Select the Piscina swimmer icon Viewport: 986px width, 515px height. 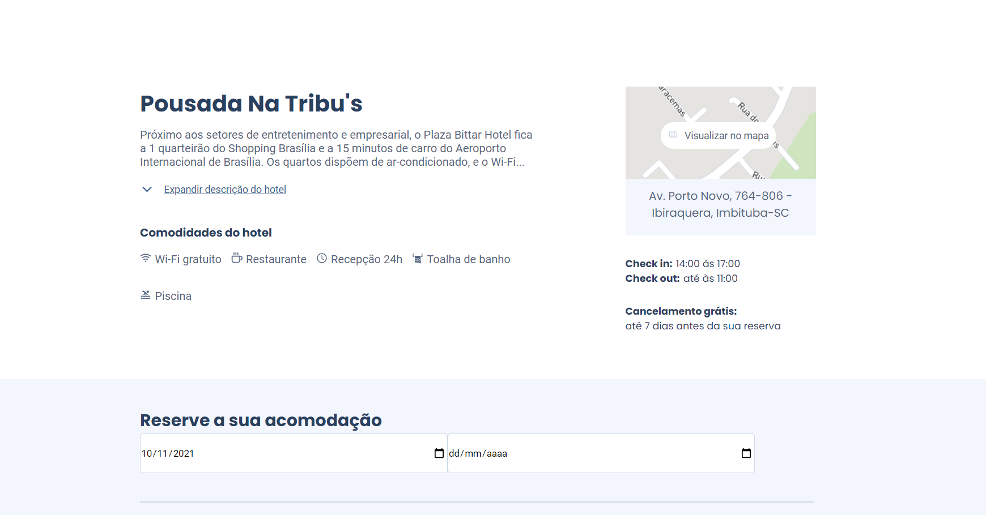145,295
